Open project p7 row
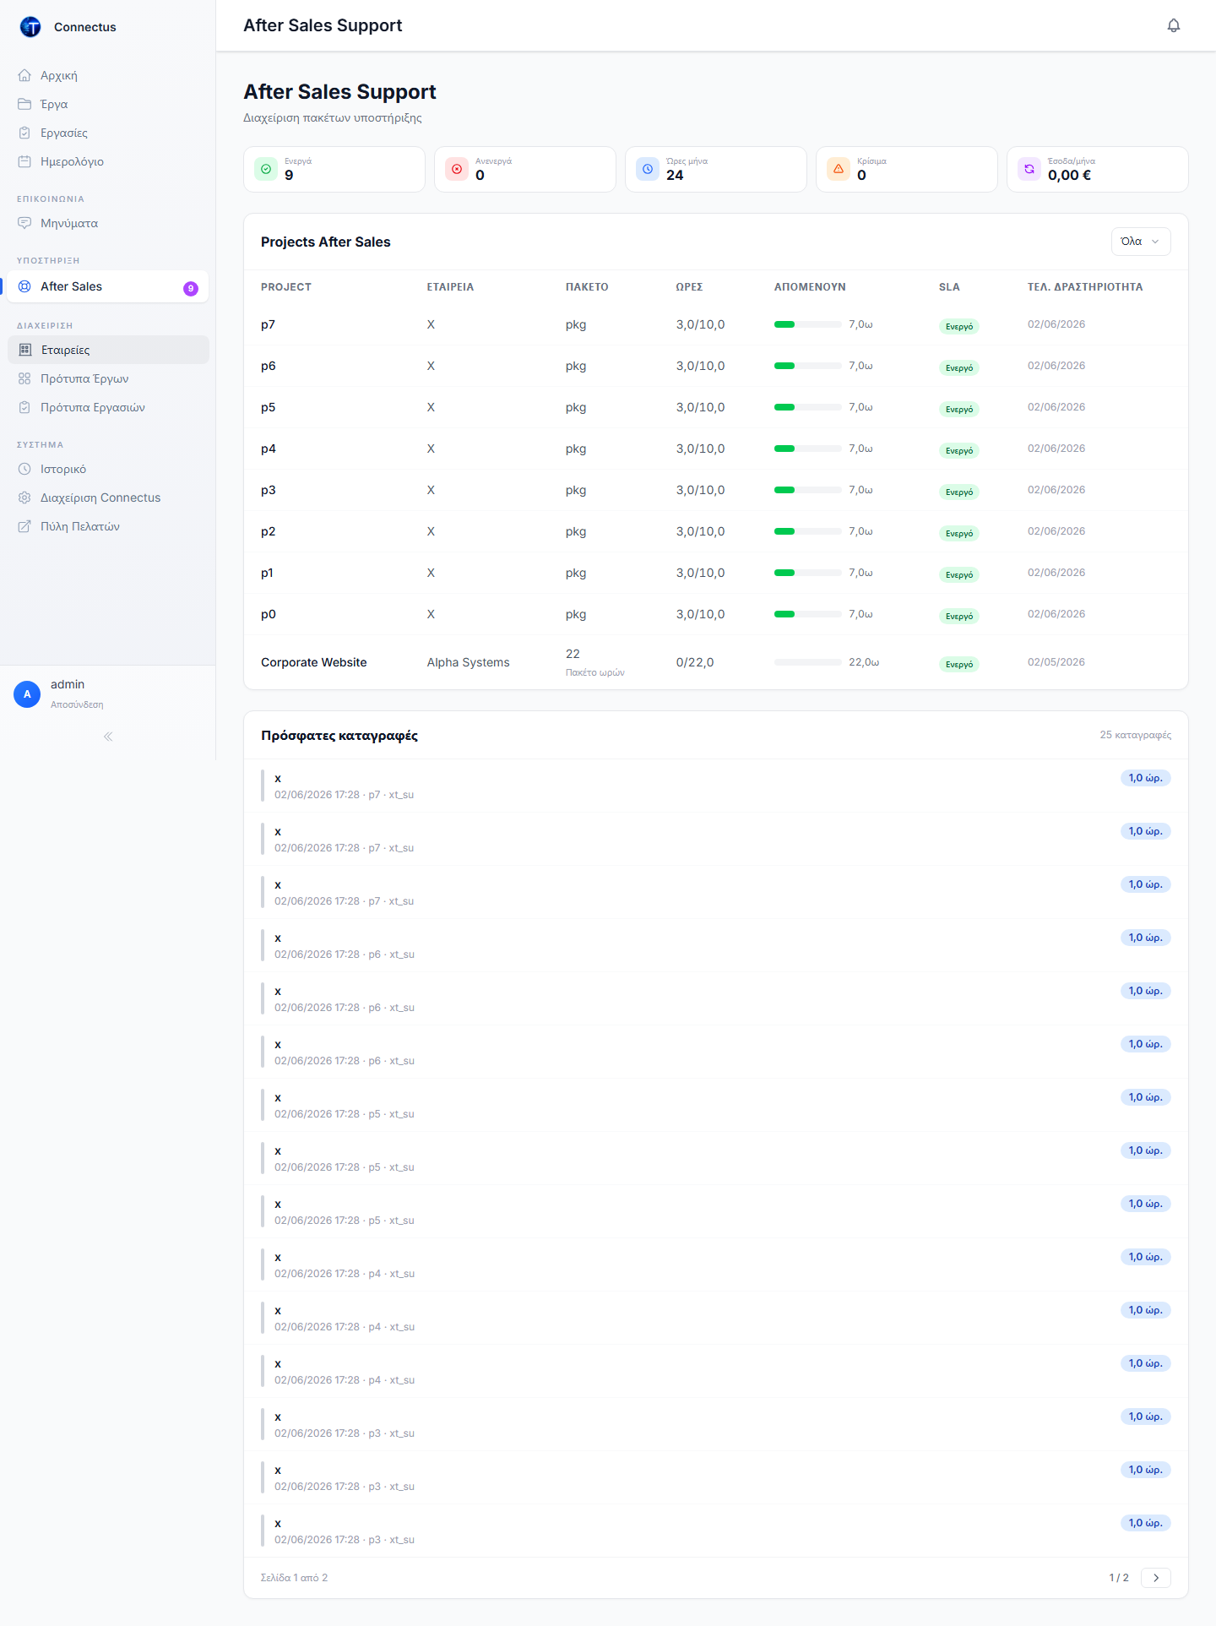The width and height of the screenshot is (1216, 1626). point(716,324)
